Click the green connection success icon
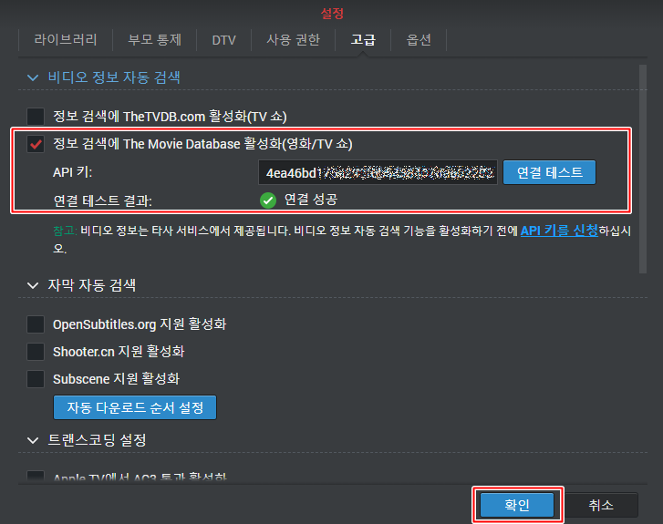 click(268, 200)
